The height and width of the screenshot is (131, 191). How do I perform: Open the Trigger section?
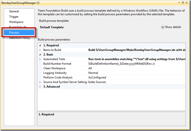tap(14, 17)
